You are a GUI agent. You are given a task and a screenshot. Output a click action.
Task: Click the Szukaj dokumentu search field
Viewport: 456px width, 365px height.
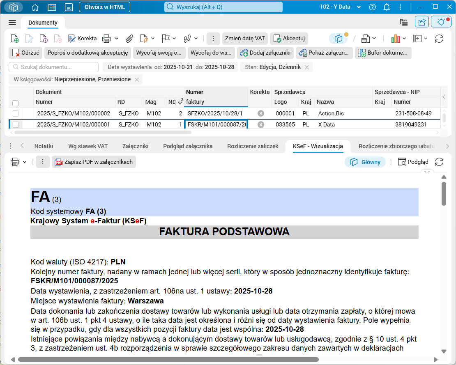(x=54, y=67)
